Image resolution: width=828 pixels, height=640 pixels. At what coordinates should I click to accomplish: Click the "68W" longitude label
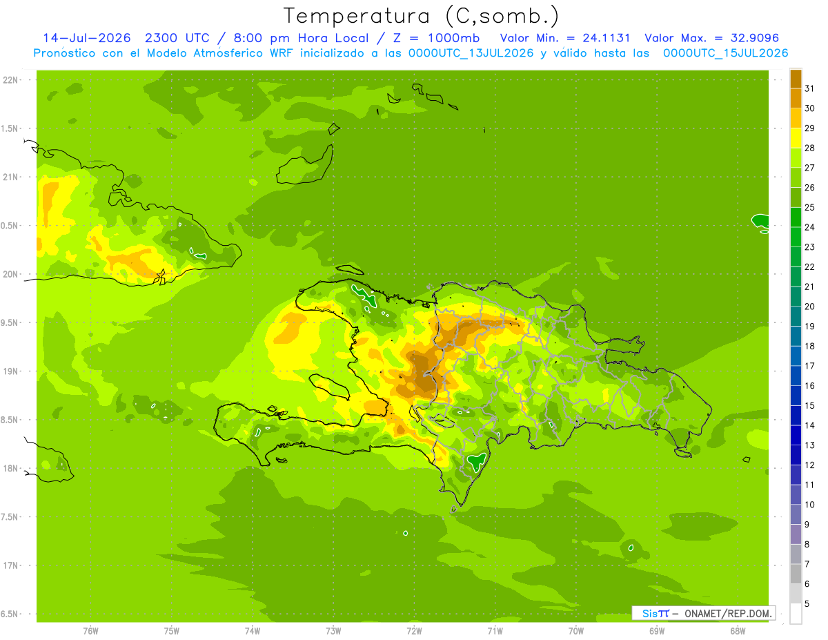coord(738,630)
